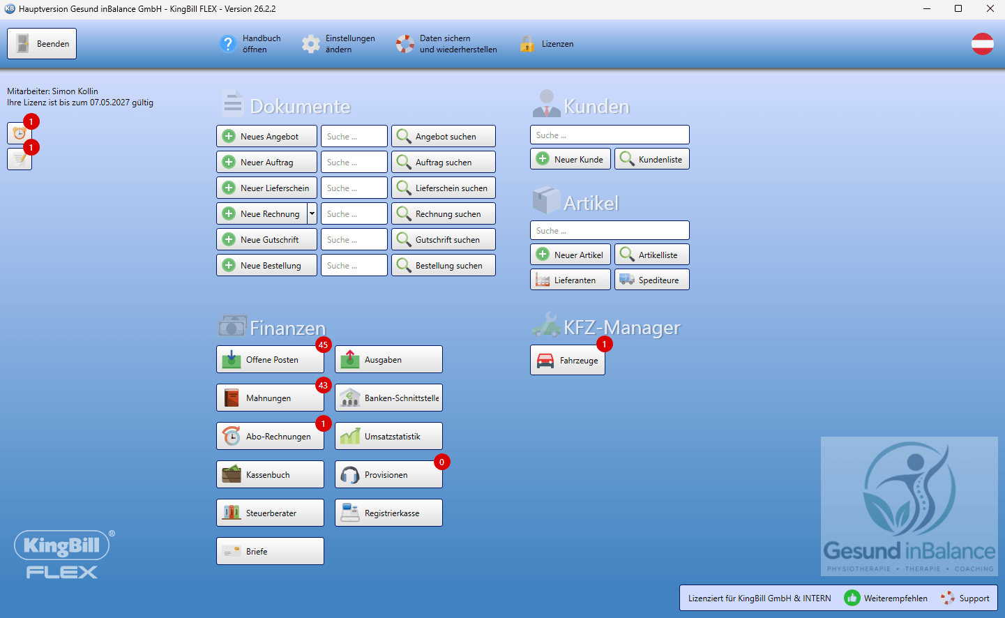
Task: Create a Neues Angebot
Action: point(266,136)
